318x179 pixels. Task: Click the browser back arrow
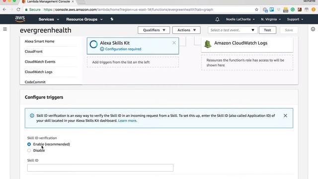4,9
